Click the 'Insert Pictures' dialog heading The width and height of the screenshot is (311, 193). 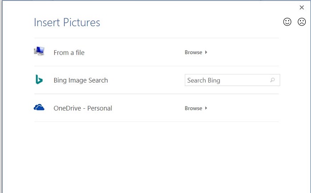click(67, 23)
